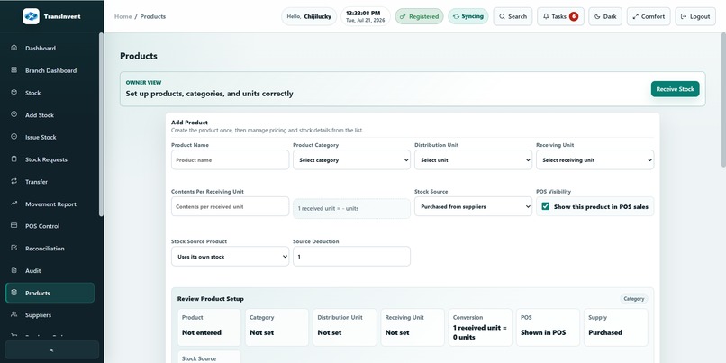Click the 'OWNER VIEW' label

coord(143,82)
